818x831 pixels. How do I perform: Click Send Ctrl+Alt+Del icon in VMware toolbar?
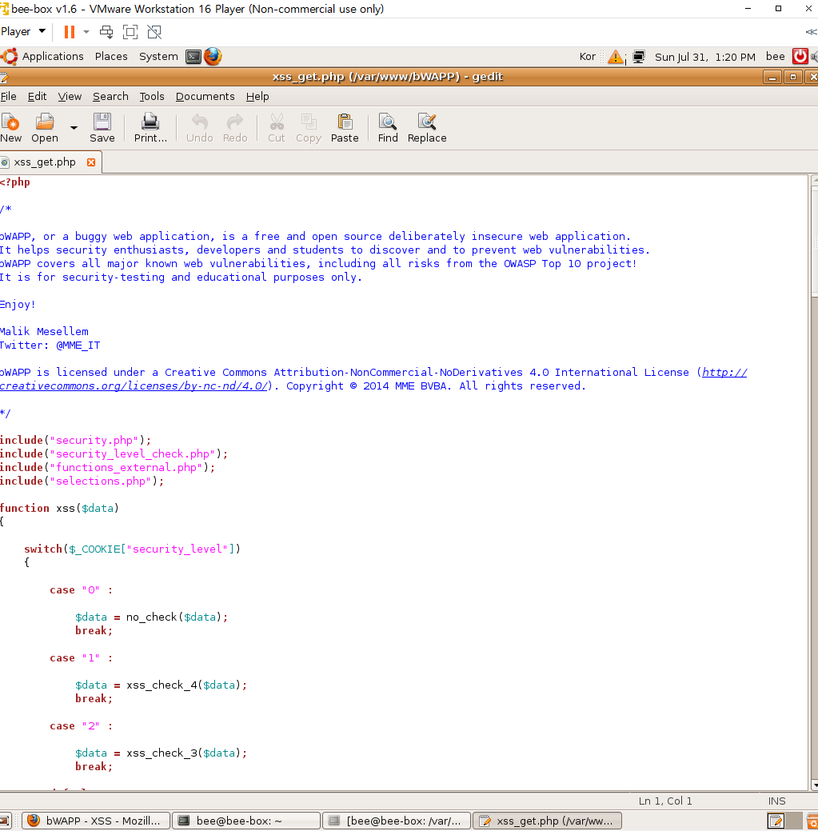[106, 32]
